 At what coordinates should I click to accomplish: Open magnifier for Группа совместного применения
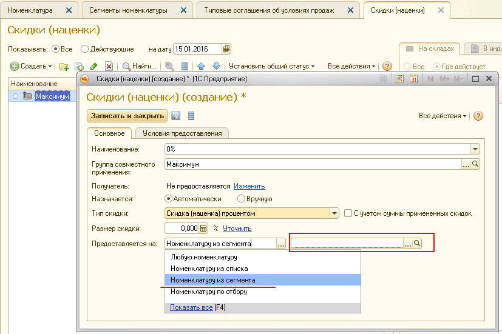(475, 164)
